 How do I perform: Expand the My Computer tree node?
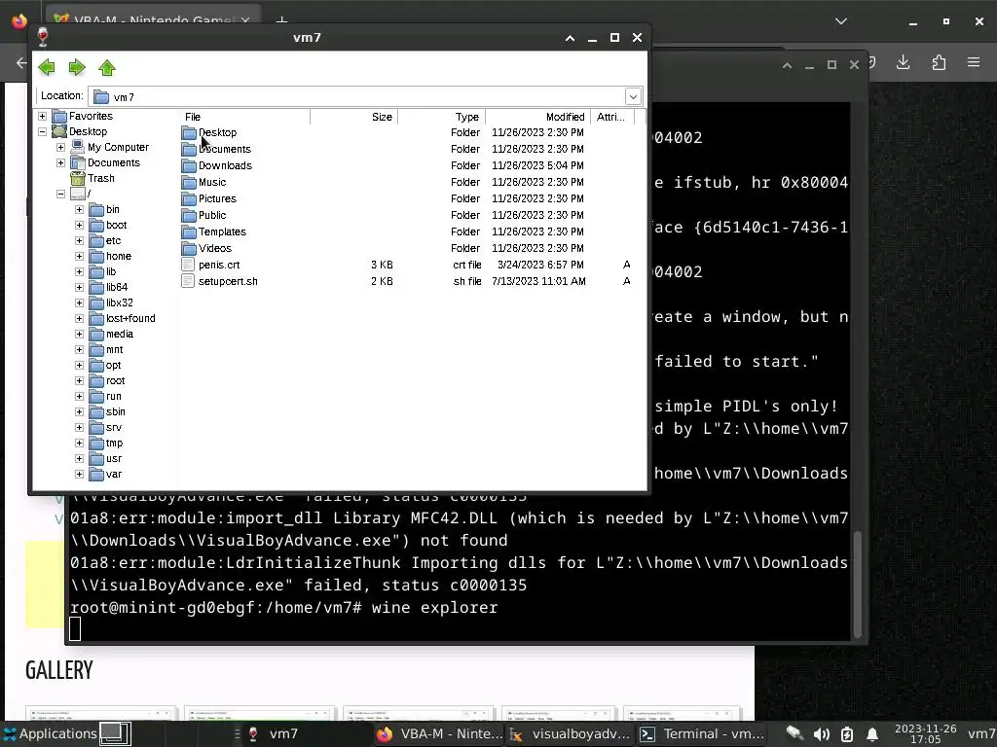[60, 148]
